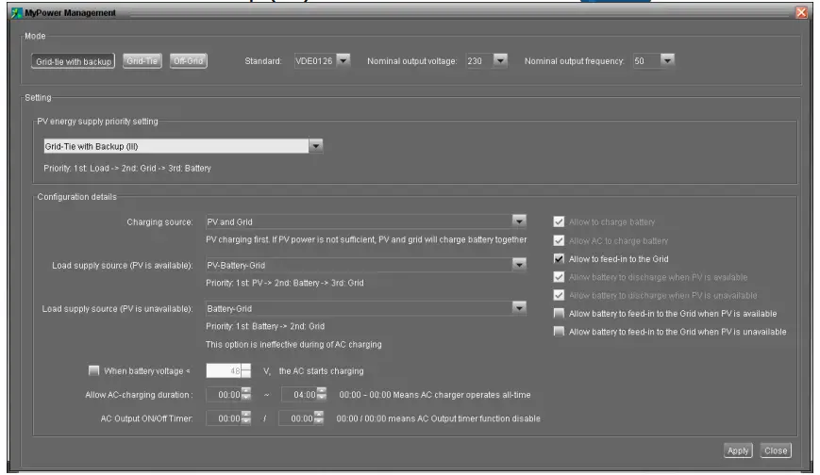
Task: Select Grid-tie with backup mode
Action: [74, 61]
